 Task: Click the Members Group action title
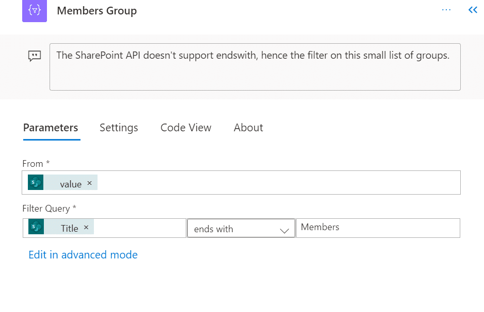coord(97,11)
